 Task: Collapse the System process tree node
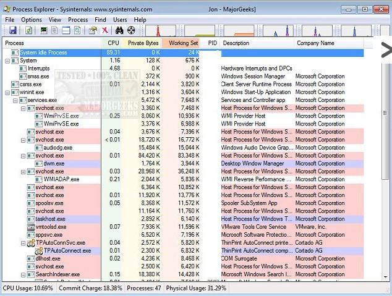pyautogui.click(x=7, y=61)
